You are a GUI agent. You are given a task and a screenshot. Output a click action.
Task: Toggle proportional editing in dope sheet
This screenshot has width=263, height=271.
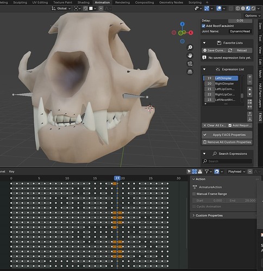click(250, 171)
